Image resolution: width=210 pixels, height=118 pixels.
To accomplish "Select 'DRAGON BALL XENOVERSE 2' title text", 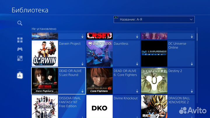I will 179,100.
